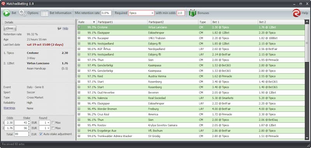Expand the Trenkwalder Admira Wacker row

[79, 136]
